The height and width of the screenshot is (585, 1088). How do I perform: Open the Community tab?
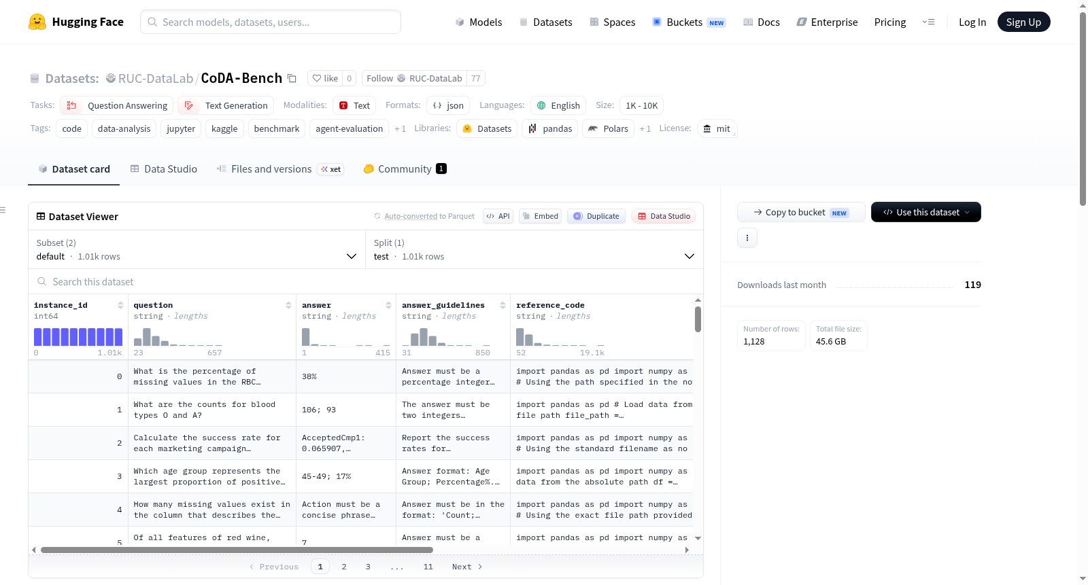click(x=405, y=169)
